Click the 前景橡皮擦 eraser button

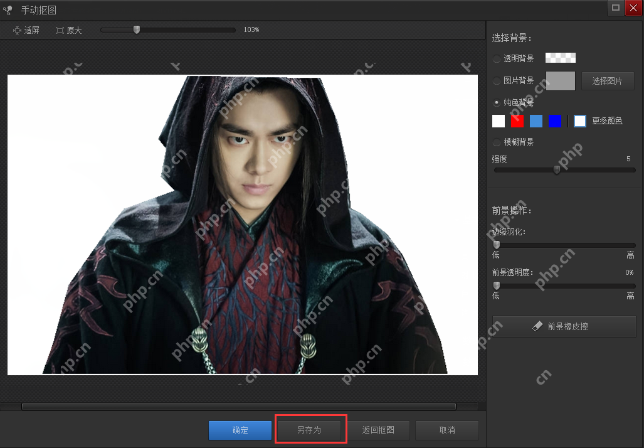564,326
